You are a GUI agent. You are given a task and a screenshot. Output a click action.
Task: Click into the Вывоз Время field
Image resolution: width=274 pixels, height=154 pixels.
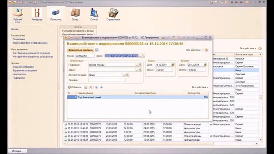(164, 70)
